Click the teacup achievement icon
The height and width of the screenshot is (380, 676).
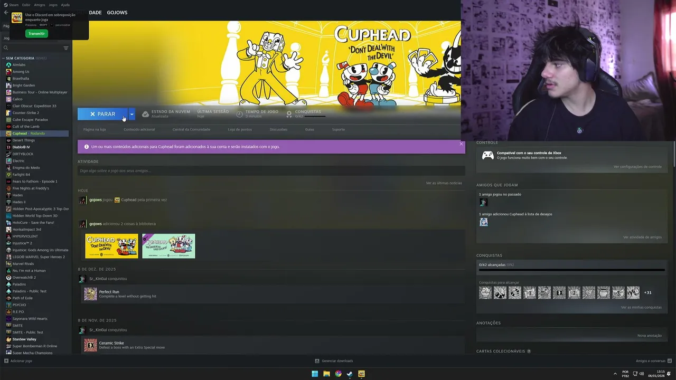click(x=604, y=292)
